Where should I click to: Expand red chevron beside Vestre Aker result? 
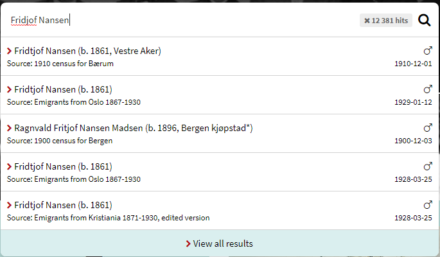point(9,51)
